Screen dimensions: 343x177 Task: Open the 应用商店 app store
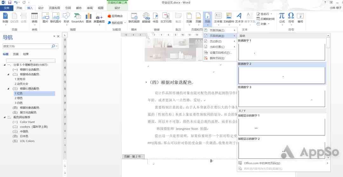point(115,16)
